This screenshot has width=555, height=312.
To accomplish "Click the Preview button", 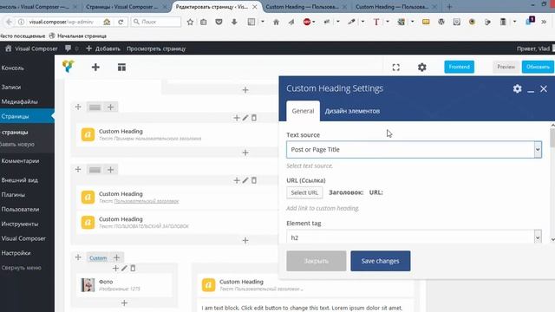I will pos(506,67).
